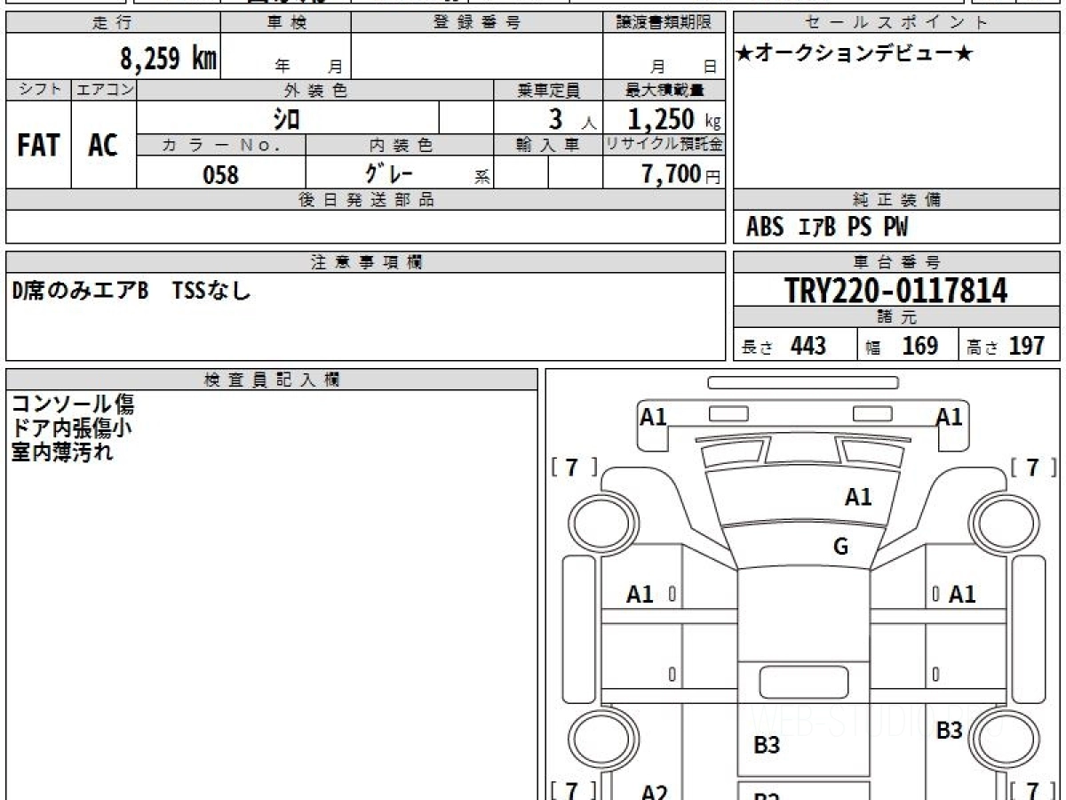Select the shift value "FAT"
Image resolution: width=1066 pixels, height=800 pixels.
point(38,145)
